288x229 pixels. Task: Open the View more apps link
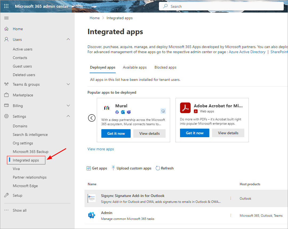point(101,149)
